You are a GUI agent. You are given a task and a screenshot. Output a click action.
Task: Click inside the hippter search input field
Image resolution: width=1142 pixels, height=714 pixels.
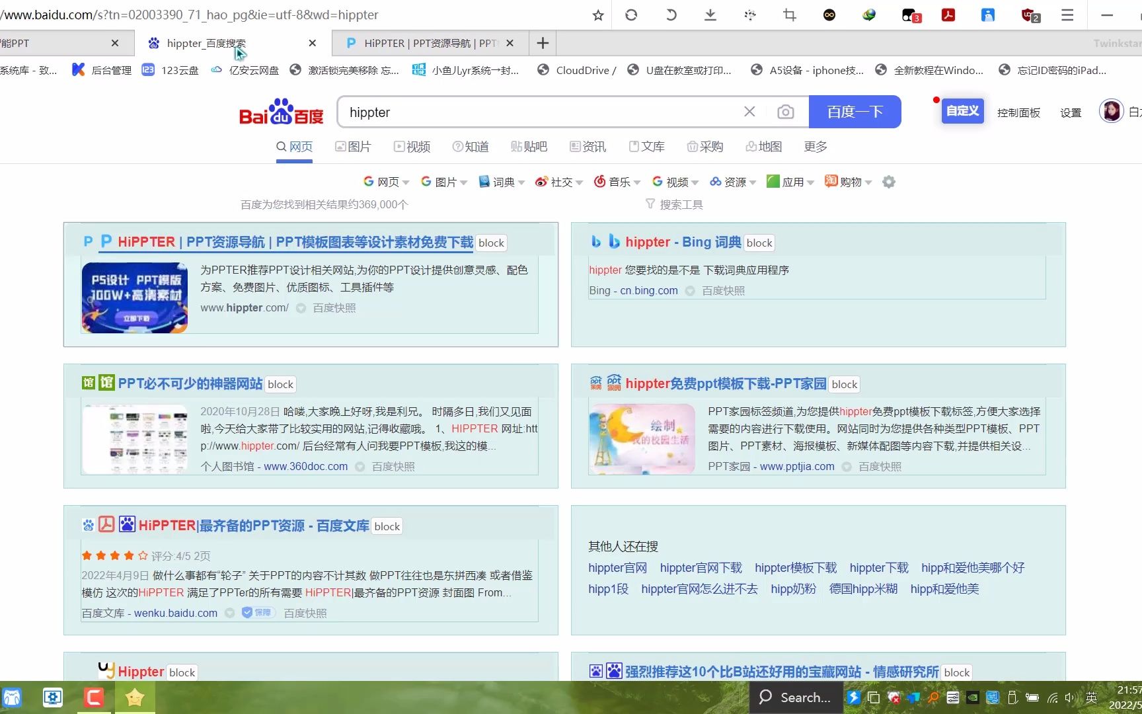[x=542, y=112]
